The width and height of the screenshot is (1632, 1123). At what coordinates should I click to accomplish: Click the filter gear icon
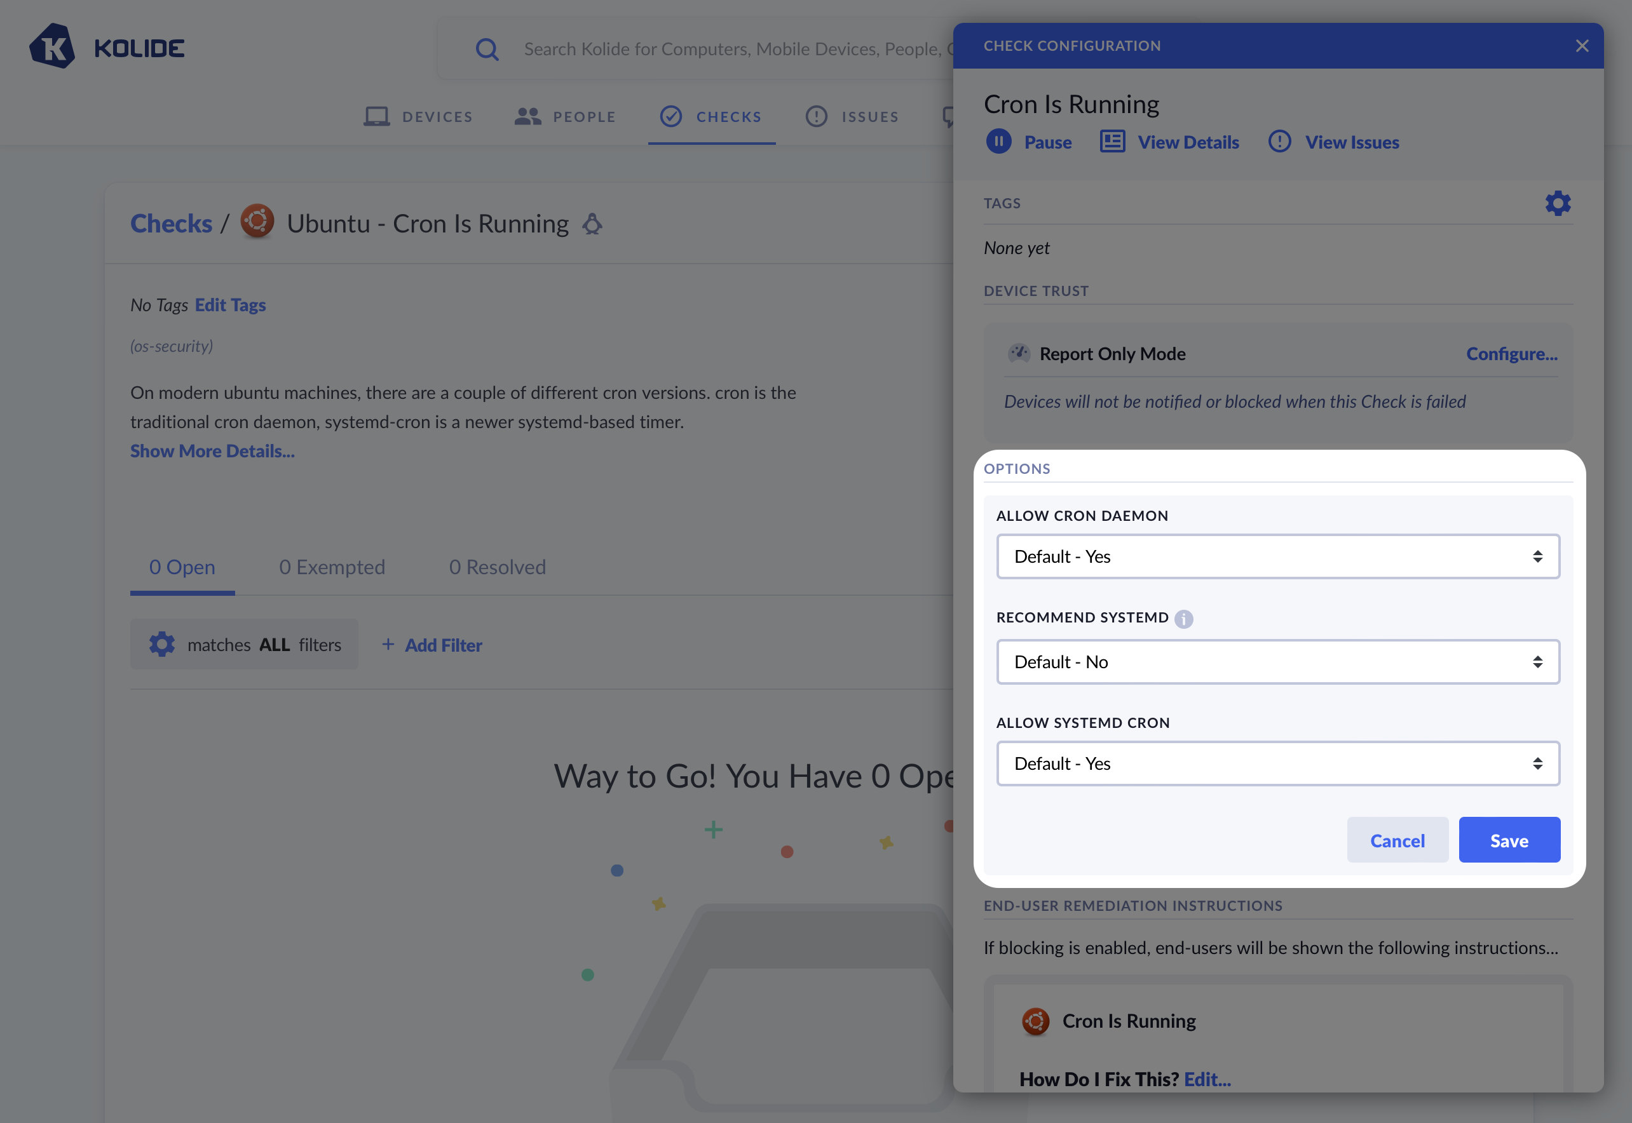click(162, 645)
